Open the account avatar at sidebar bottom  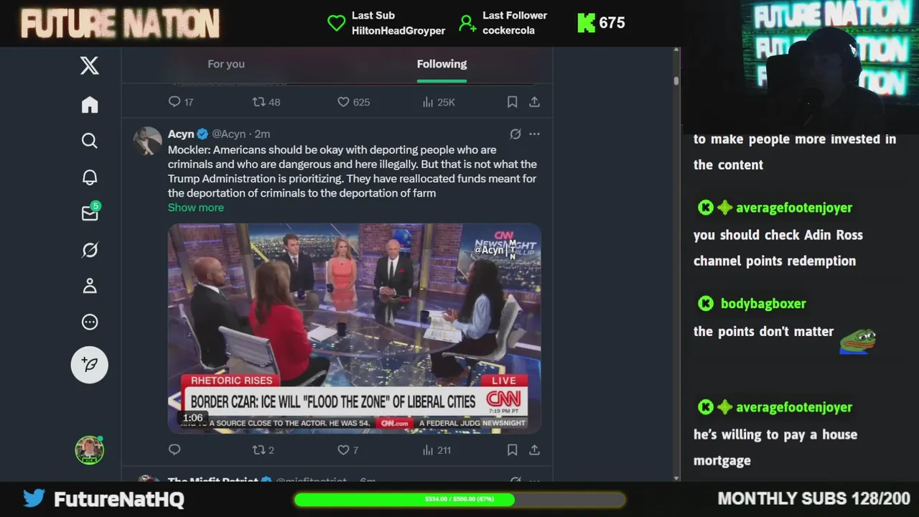[90, 450]
